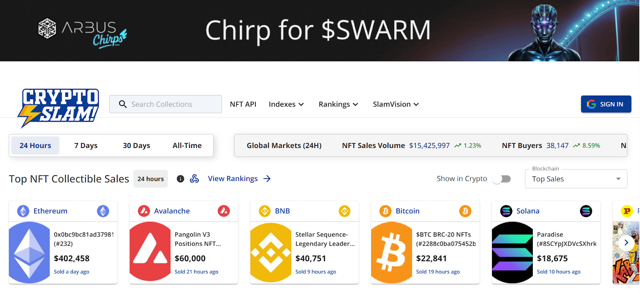Image resolution: width=640 pixels, height=294 pixels.
Task: Open the large BNB NFT thumbnail
Action: point(271,253)
